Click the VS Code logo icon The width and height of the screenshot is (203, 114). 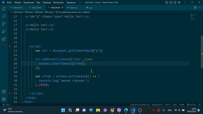[3, 2]
